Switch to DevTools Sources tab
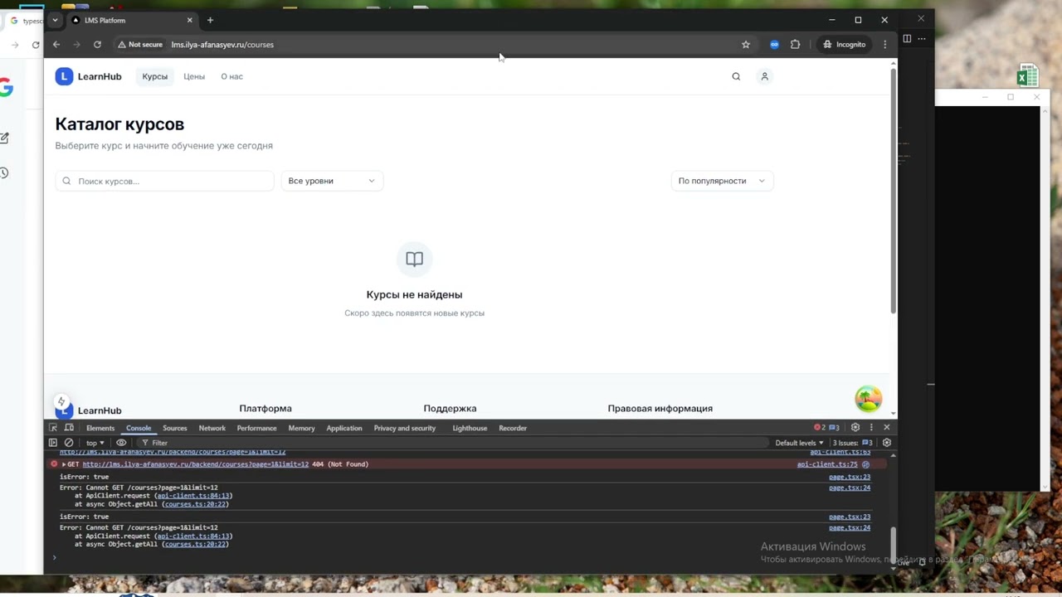1062x597 pixels. pos(174,428)
